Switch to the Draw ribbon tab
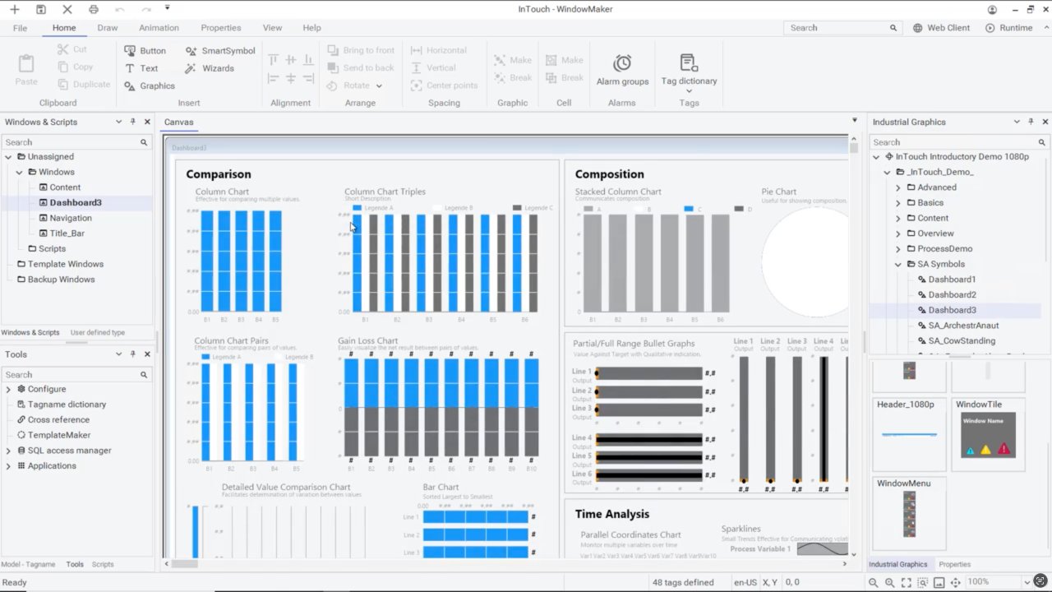1052x592 pixels. coord(107,27)
